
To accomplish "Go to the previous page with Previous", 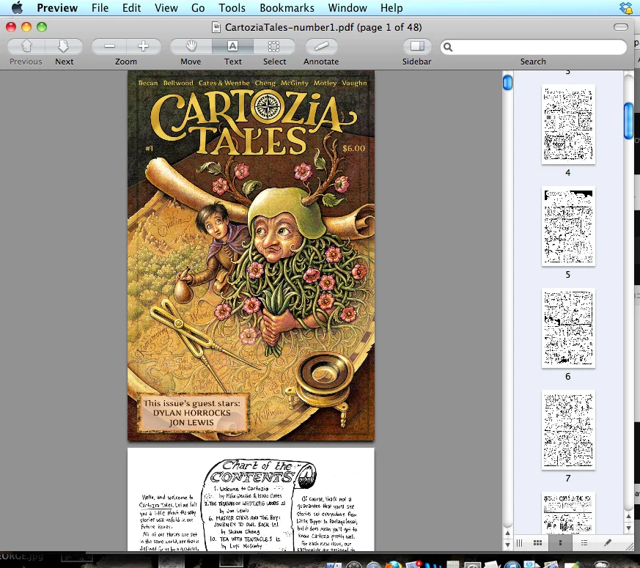I will click(26, 46).
